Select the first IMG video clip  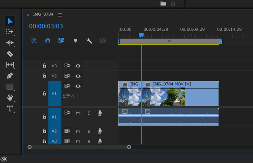[x=130, y=93]
